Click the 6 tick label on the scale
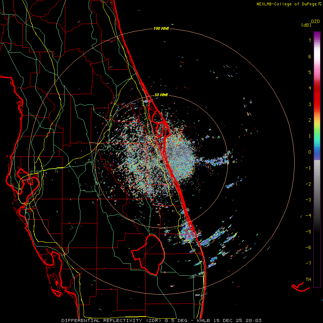The height and width of the screenshot is (323, 323). point(310,56)
